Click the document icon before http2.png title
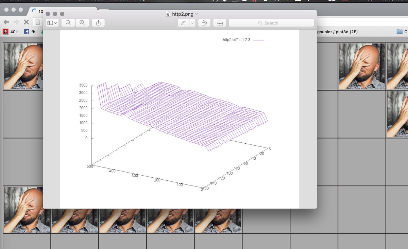This screenshot has width=408, height=249. click(x=168, y=14)
